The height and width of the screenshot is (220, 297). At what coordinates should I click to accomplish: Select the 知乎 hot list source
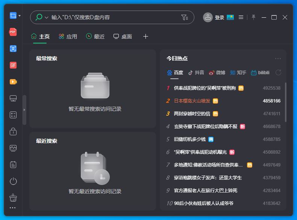coord(238,72)
